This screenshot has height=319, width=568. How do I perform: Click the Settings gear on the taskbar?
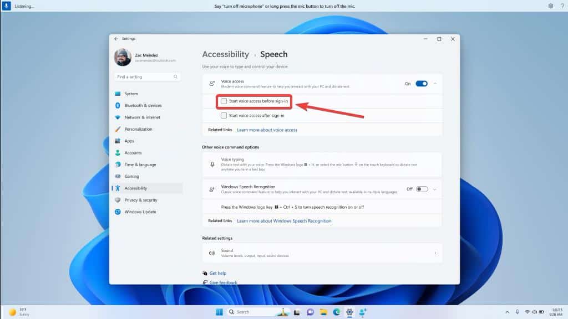coord(349,312)
